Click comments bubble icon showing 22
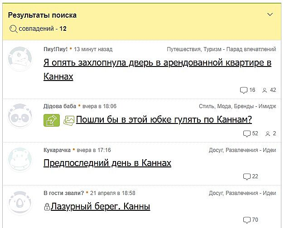285x228 pixels. 246,176
